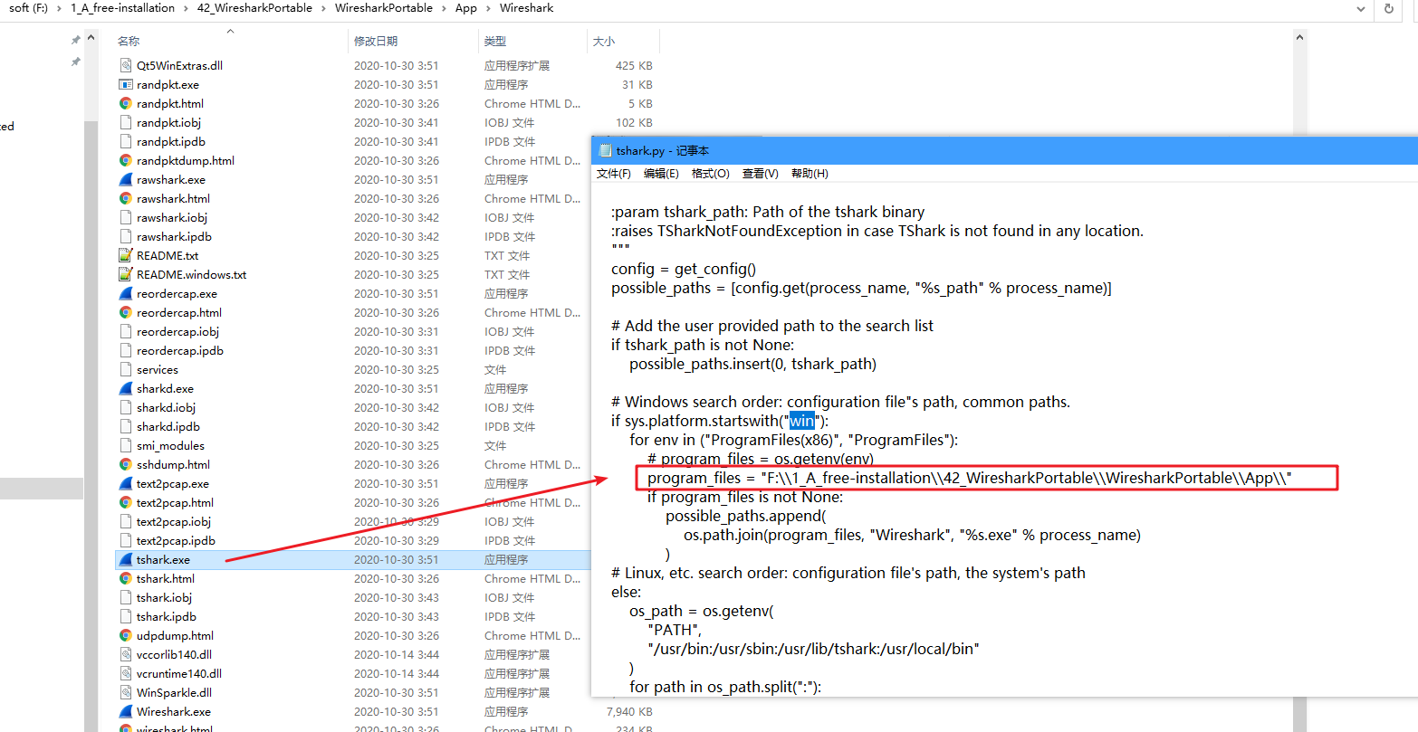The height and width of the screenshot is (732, 1418).
Task: Open the address bar history dropdown
Action: point(1361,8)
